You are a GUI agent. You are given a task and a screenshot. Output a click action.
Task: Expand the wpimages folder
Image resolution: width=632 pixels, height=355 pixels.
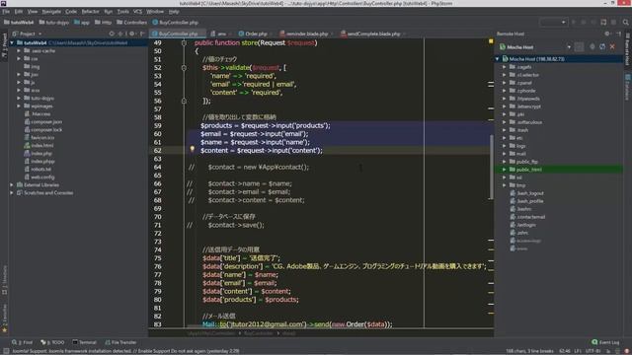pos(19,106)
